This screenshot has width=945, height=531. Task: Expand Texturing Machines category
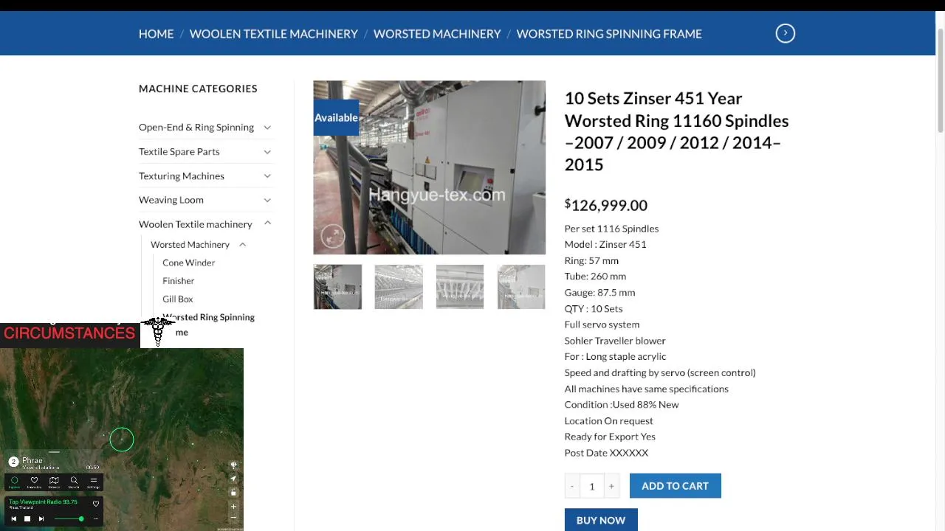(267, 176)
